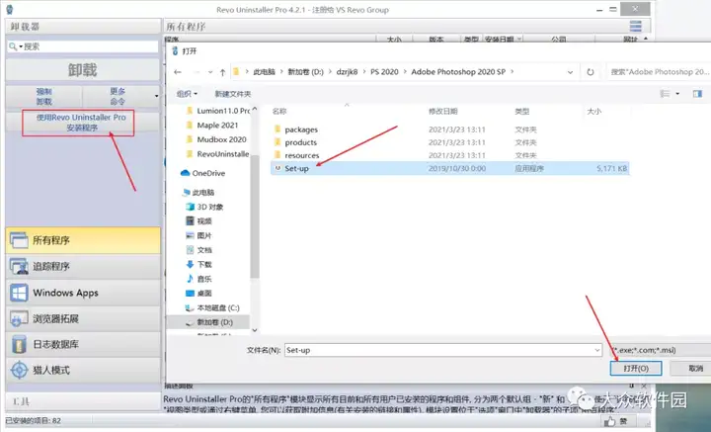The height and width of the screenshot is (432, 711).
Task: Open Windows Apps module
Action: pyautogui.click(x=83, y=293)
